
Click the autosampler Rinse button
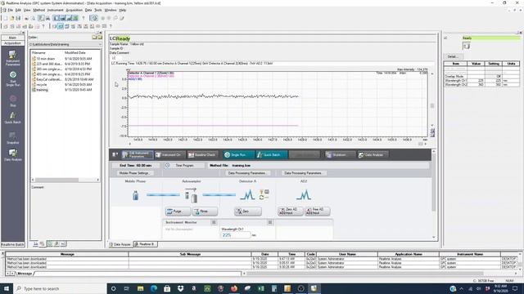pyautogui.click(x=205, y=212)
